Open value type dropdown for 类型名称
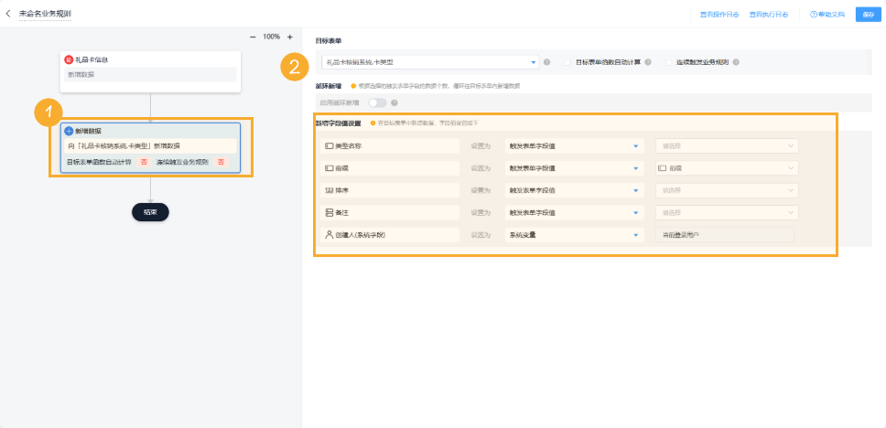Screen dimensions: 886x428 point(574,145)
